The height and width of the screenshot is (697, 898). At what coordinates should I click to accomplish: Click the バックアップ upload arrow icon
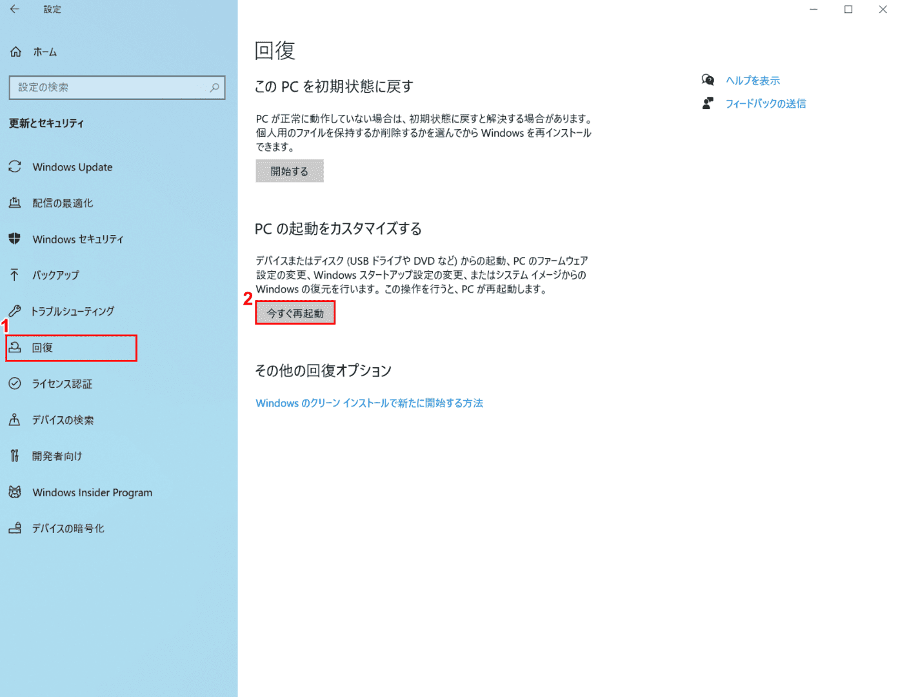point(15,275)
